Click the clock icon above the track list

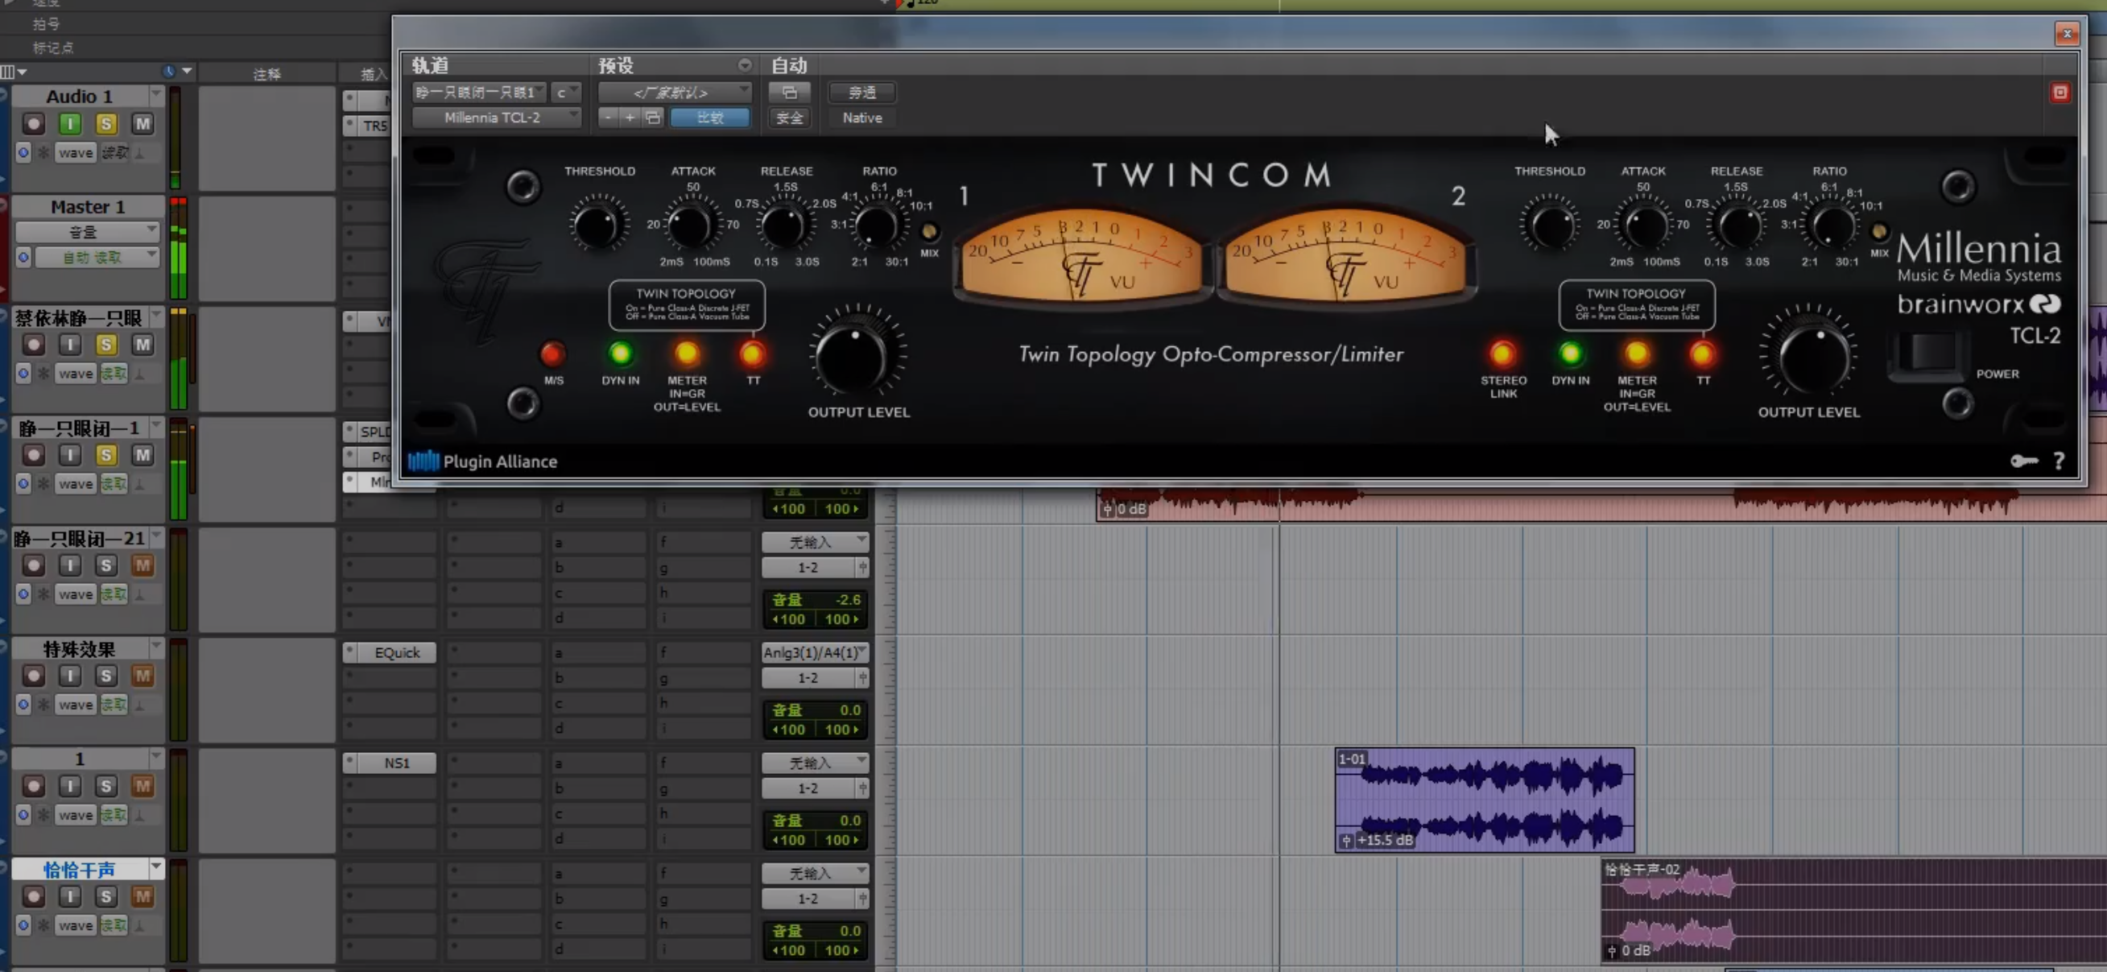[x=168, y=72]
